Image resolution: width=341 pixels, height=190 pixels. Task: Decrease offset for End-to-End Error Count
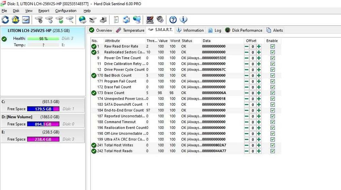(247, 110)
